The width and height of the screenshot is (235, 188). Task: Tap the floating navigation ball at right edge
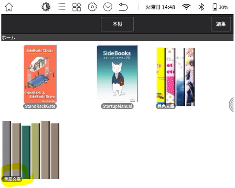232,105
